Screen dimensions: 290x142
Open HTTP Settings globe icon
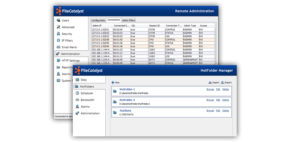coord(59,61)
